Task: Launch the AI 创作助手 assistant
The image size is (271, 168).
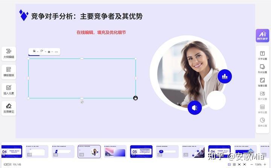Action: [262, 36]
